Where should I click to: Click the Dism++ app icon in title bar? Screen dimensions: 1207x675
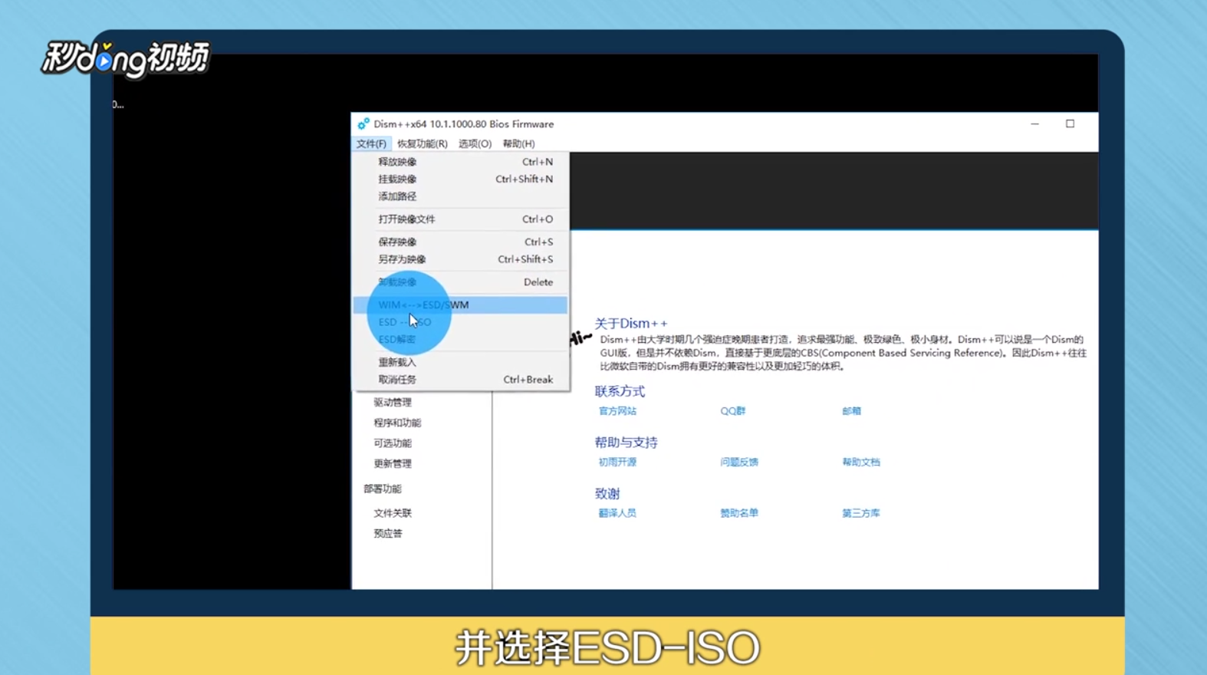coord(363,123)
